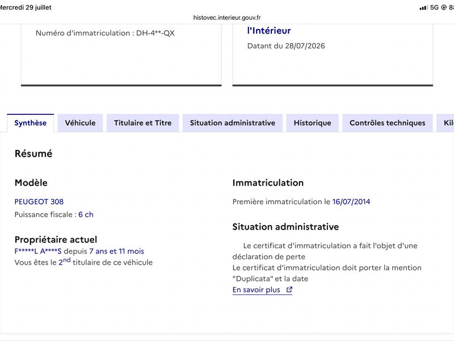Click the Propriétaire actuel heading
454x341 pixels.
pyautogui.click(x=56, y=239)
